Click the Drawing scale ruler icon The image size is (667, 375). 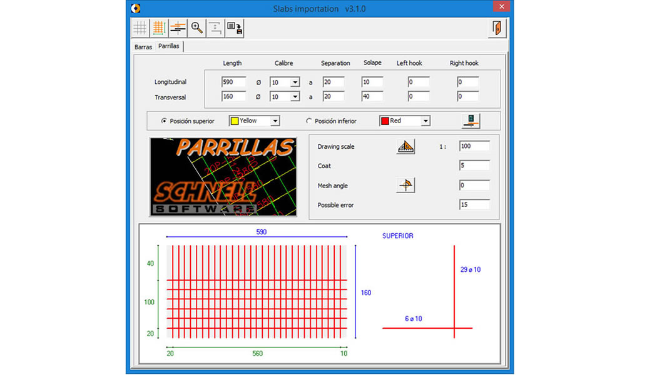(x=405, y=146)
